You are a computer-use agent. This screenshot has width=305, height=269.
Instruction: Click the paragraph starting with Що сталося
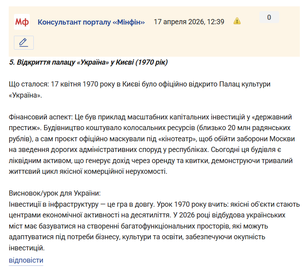[x=119, y=85]
